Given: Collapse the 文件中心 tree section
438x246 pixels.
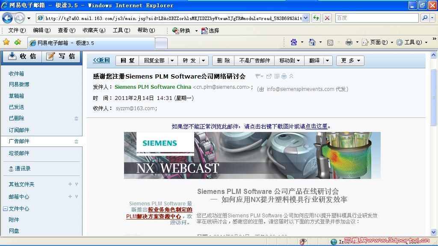Looking at the screenshot, I should (x=5, y=208).
